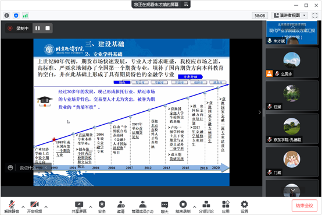Start 共享屏幕 screen sharing
322x215 pixels.
(79, 207)
